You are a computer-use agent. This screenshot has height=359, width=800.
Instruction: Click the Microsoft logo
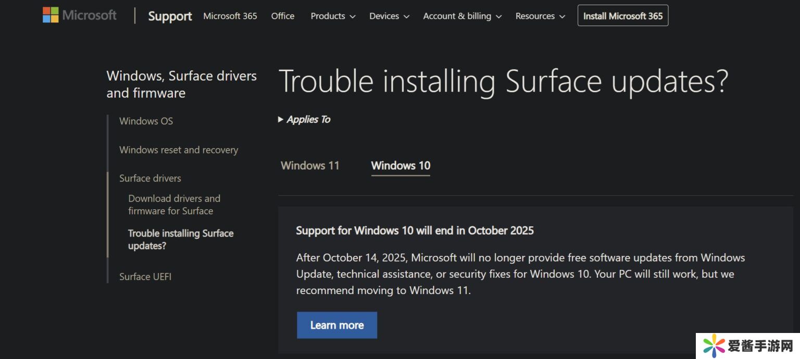[x=79, y=16]
